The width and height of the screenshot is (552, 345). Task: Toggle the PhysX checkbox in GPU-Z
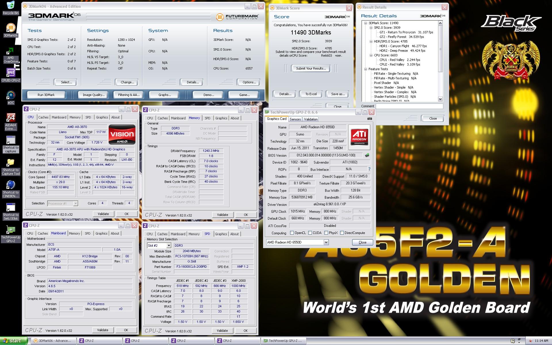point(326,233)
